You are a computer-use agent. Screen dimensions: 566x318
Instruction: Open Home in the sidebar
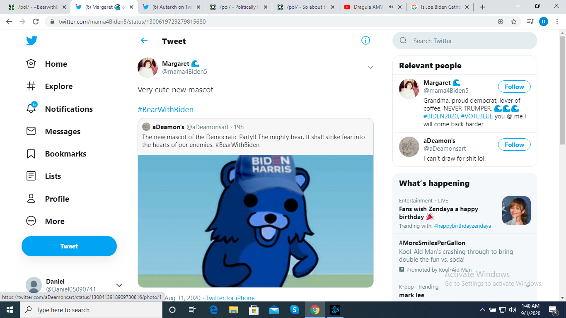pos(47,64)
